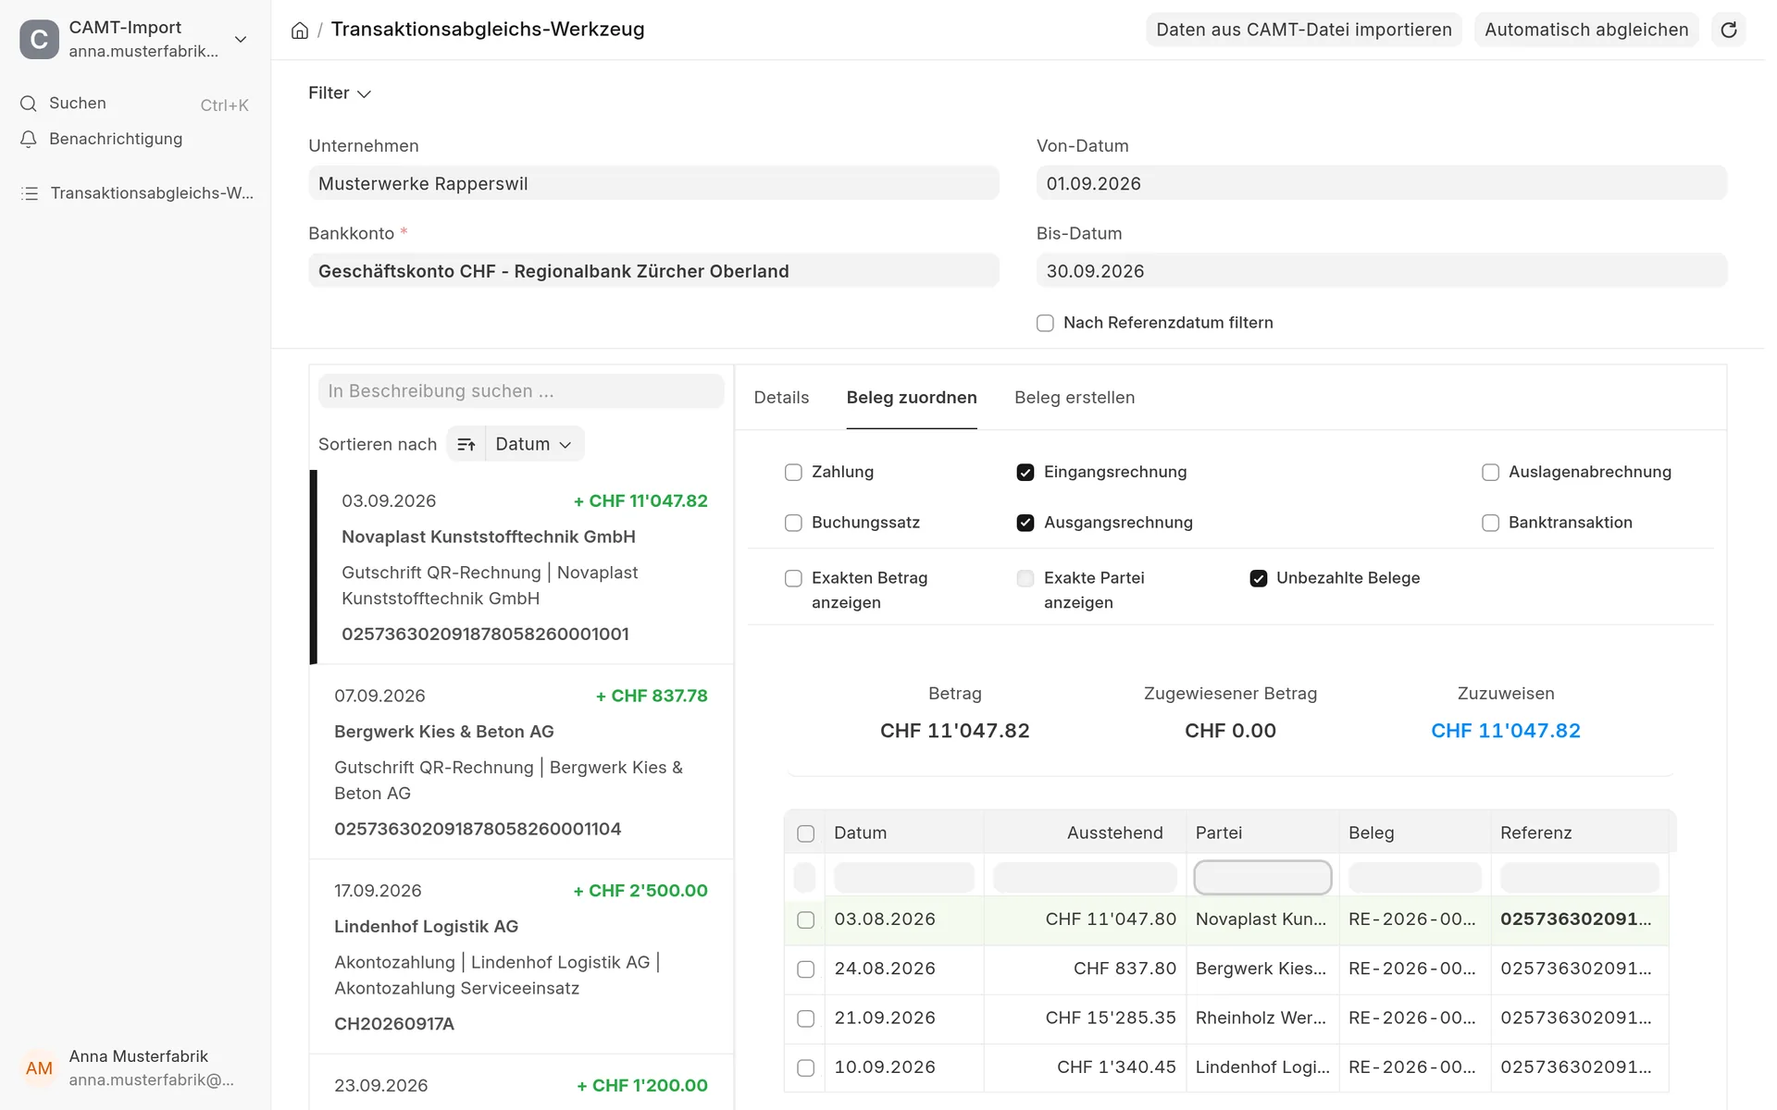This screenshot has height=1110, width=1777.
Task: Click the Automatisch abgleichen button
Action: (1585, 30)
